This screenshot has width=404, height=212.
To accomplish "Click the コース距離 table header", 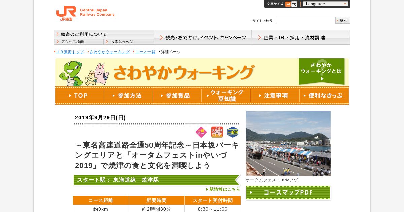I will pyautogui.click(x=101, y=200).
